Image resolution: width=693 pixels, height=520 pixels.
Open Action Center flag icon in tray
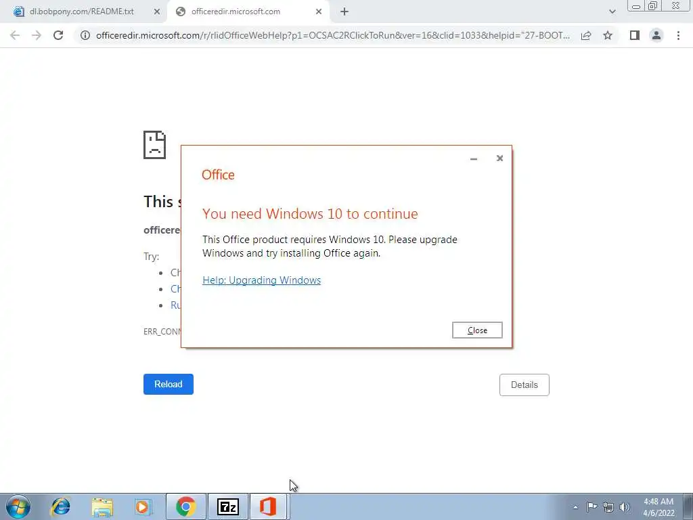591,506
